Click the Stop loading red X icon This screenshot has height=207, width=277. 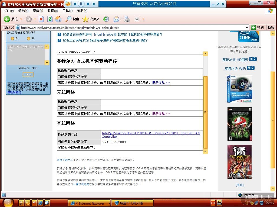point(41,19)
